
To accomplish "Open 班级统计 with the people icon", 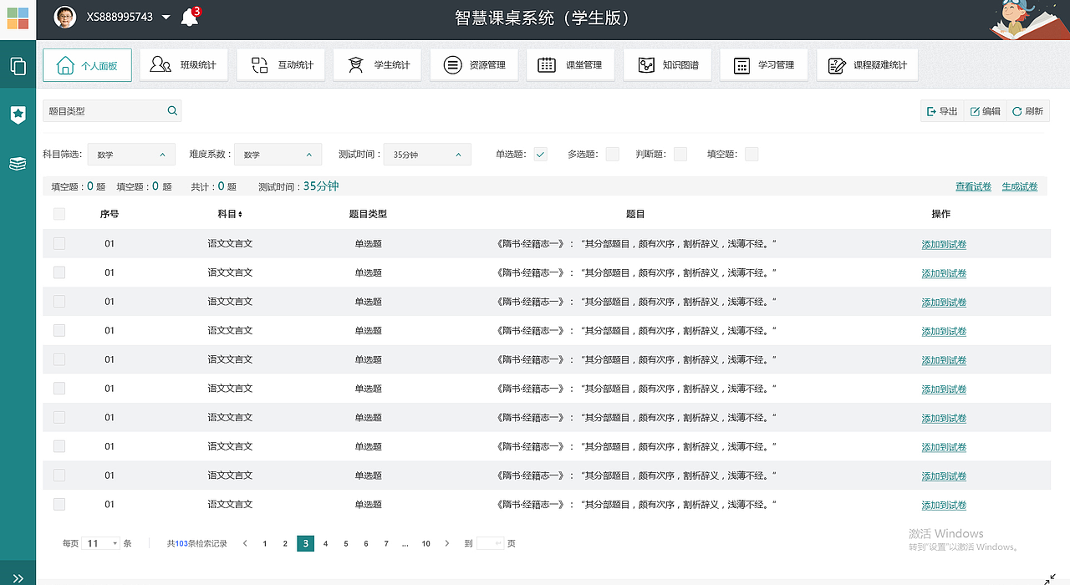I will click(x=183, y=65).
